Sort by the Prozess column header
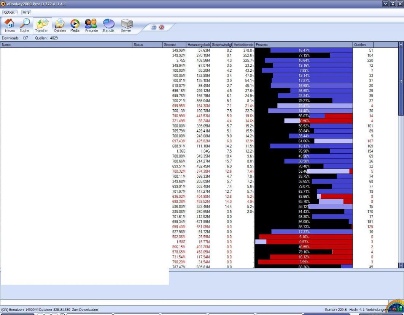 point(304,45)
